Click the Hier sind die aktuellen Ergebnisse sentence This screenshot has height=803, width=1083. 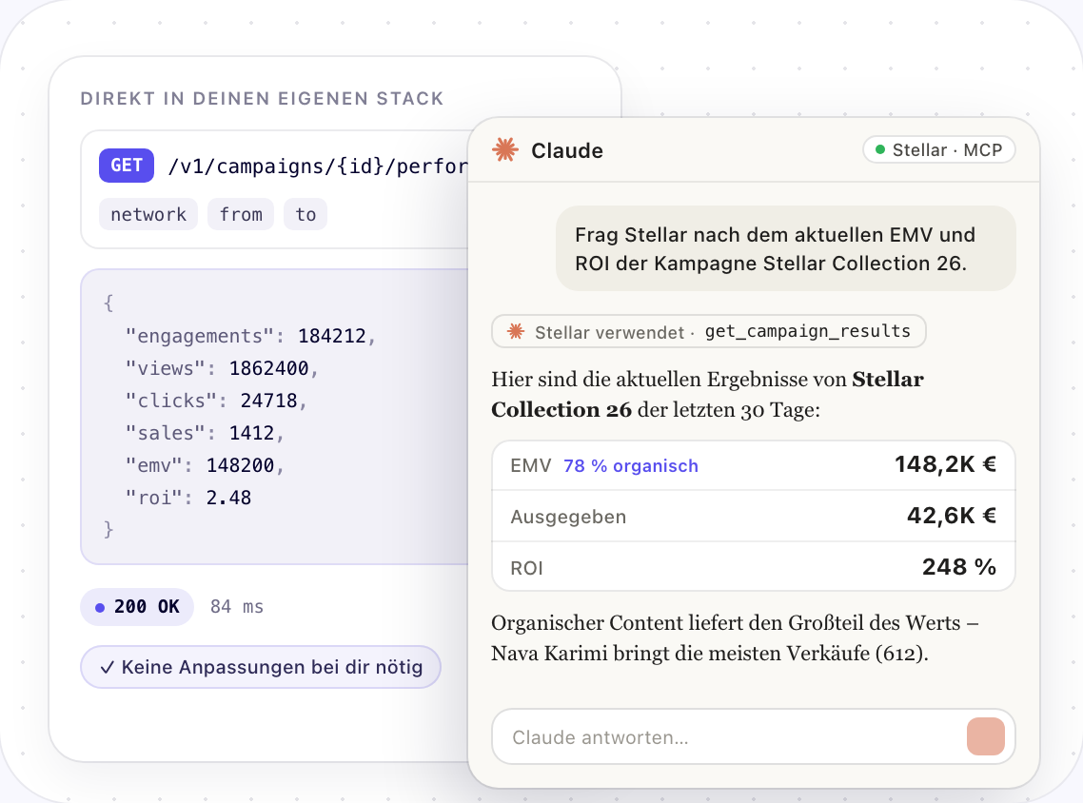[707, 394]
